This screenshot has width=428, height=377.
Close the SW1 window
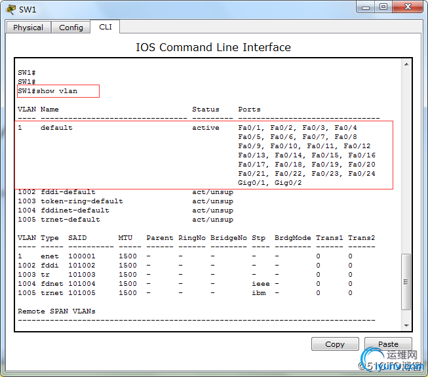point(408,7)
